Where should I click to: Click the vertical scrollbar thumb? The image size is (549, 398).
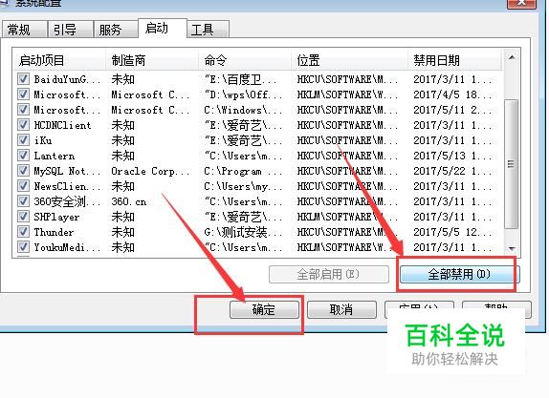pyautogui.click(x=512, y=164)
